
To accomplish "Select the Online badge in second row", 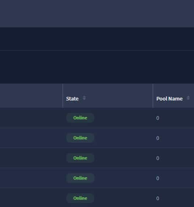I will tap(80, 138).
